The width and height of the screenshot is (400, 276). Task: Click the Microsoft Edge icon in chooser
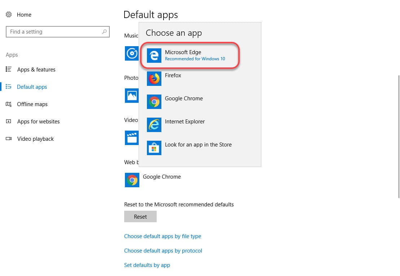tap(154, 55)
